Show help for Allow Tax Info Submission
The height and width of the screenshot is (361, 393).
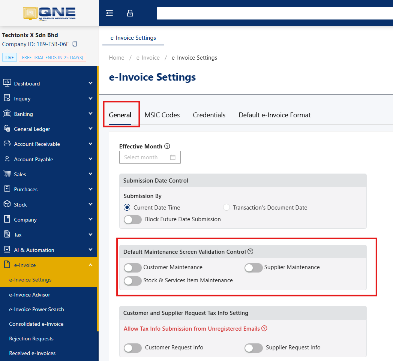pyautogui.click(x=264, y=328)
